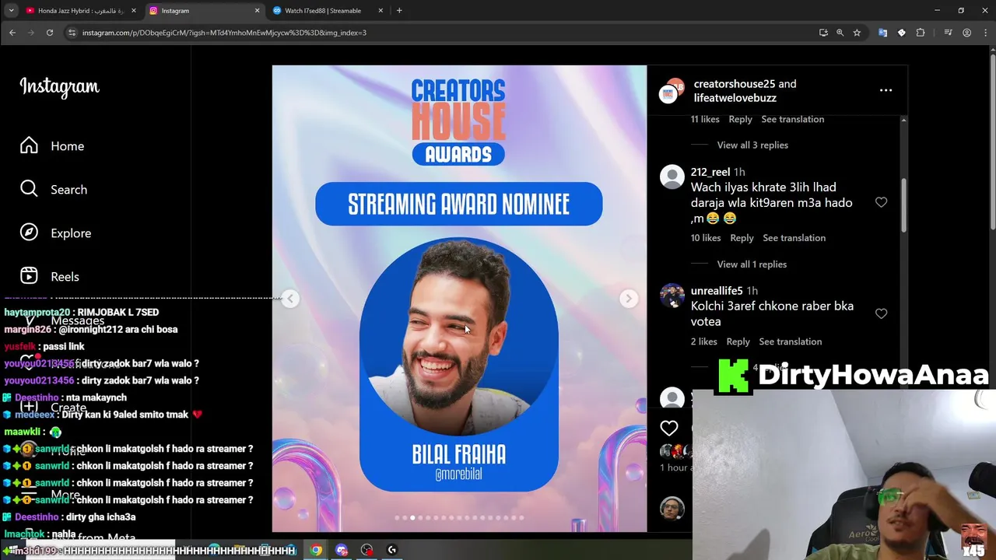
Task: Close the Streamable tab
Action: pyautogui.click(x=381, y=11)
